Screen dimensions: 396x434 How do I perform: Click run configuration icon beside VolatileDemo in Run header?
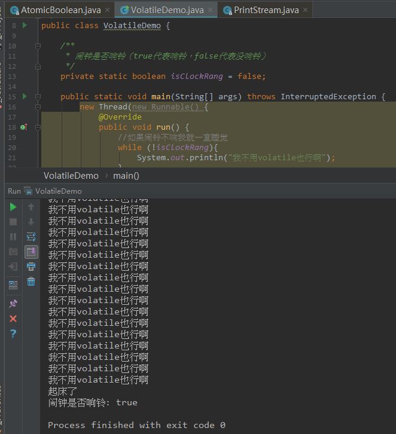pyautogui.click(x=28, y=191)
